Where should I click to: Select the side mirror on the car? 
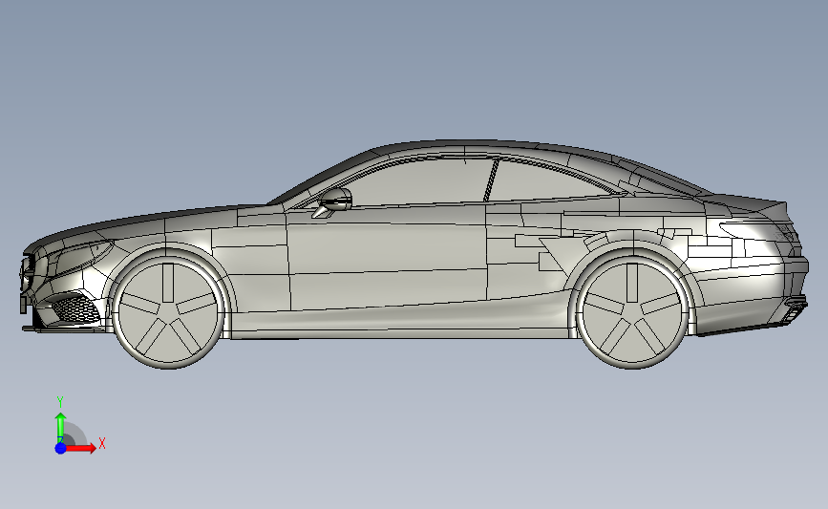333,202
